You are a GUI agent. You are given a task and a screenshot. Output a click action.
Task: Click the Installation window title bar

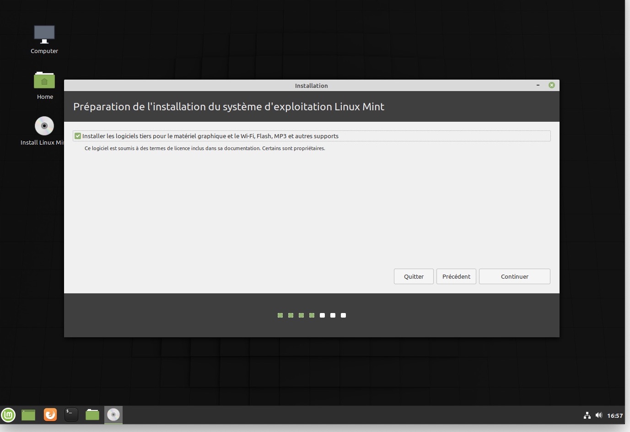[x=311, y=86]
